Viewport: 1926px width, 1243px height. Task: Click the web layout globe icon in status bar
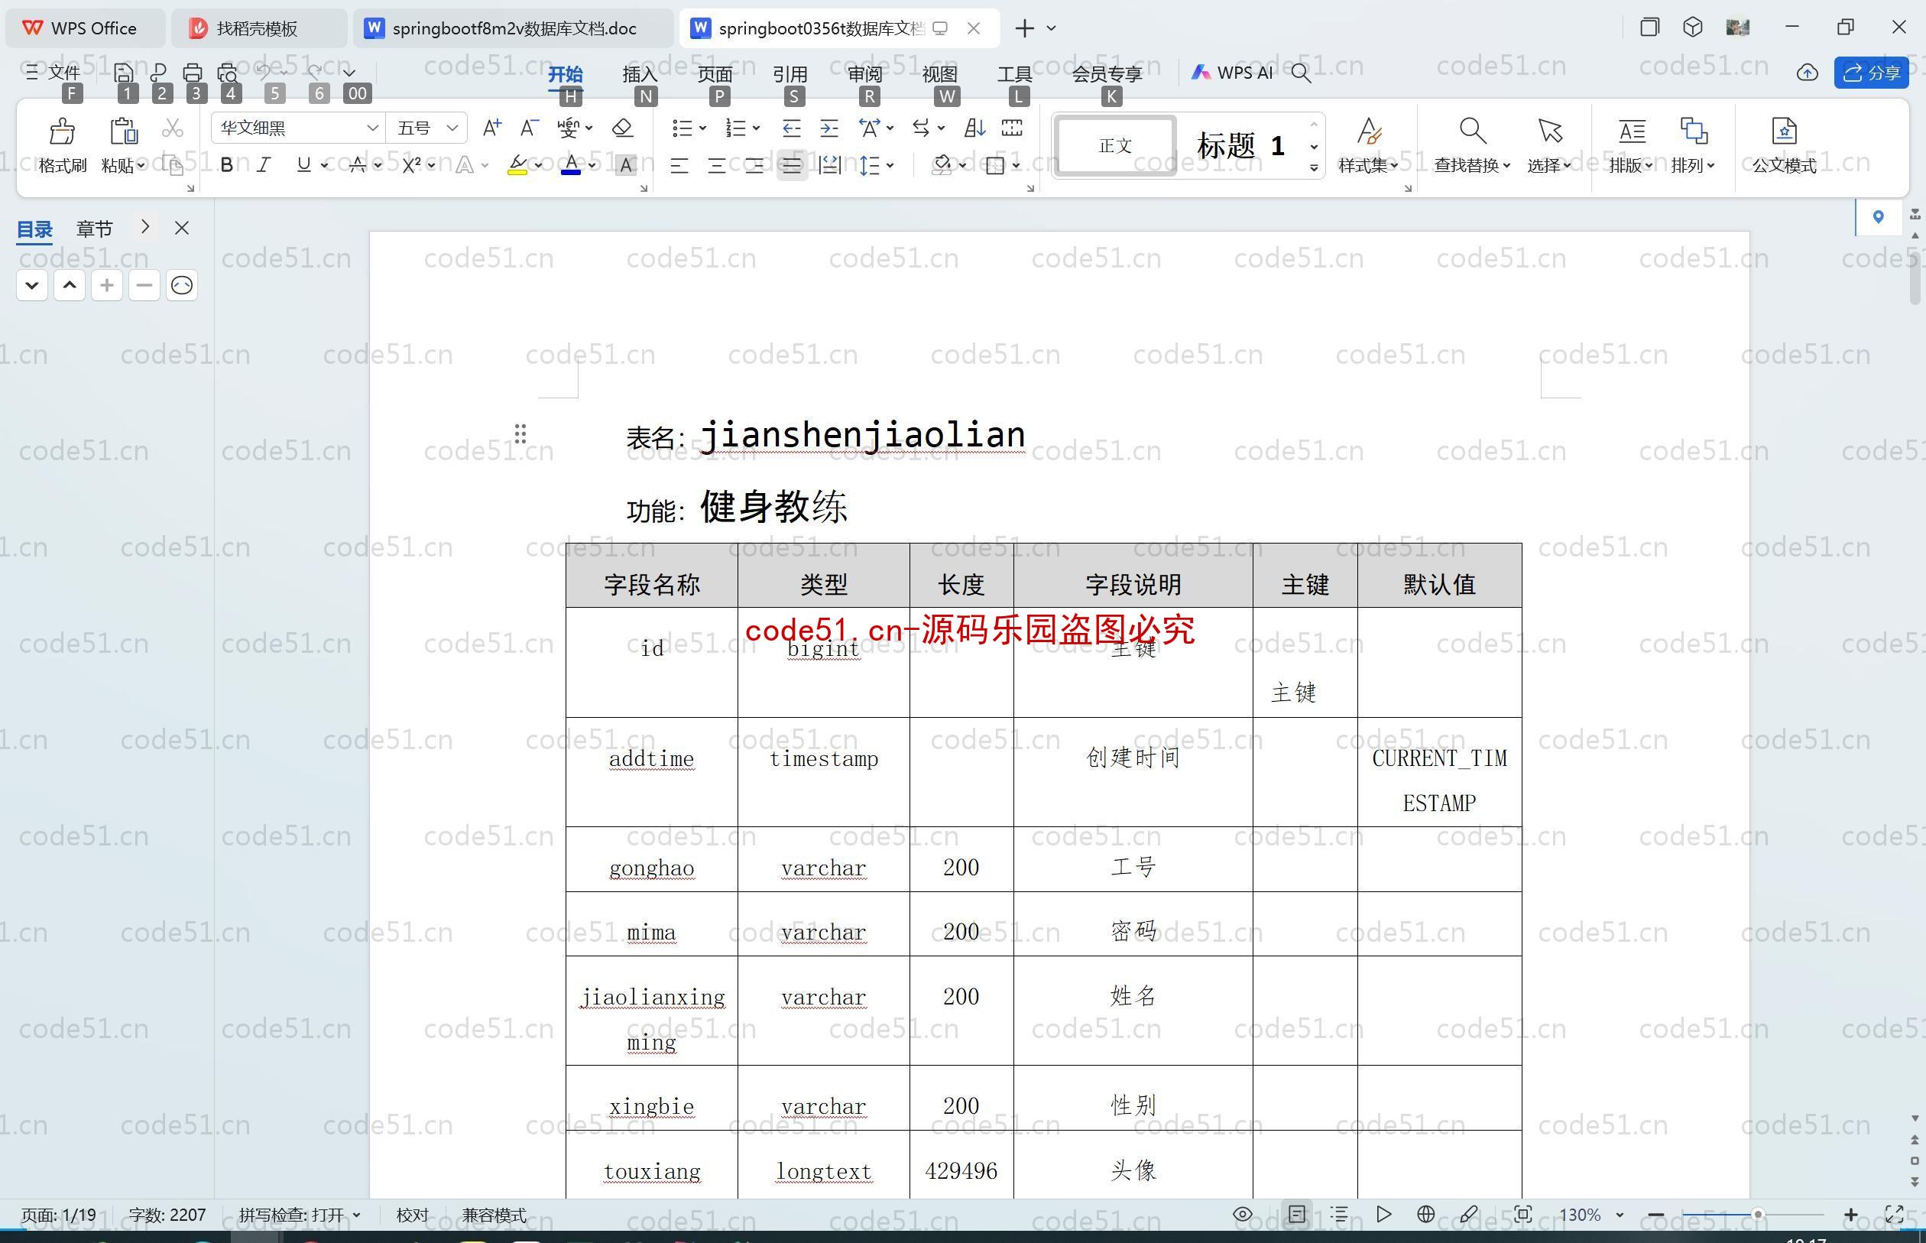pos(1425,1214)
